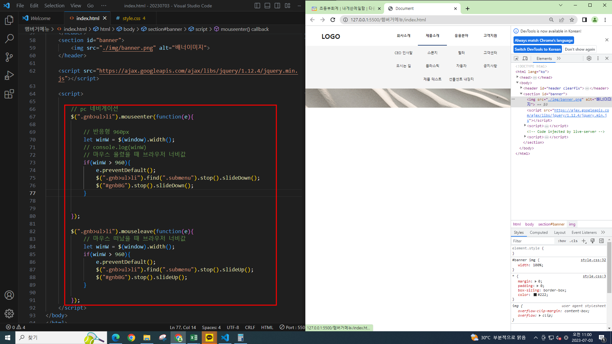The width and height of the screenshot is (612, 344).
Task: Reload the browser page
Action: (x=333, y=20)
